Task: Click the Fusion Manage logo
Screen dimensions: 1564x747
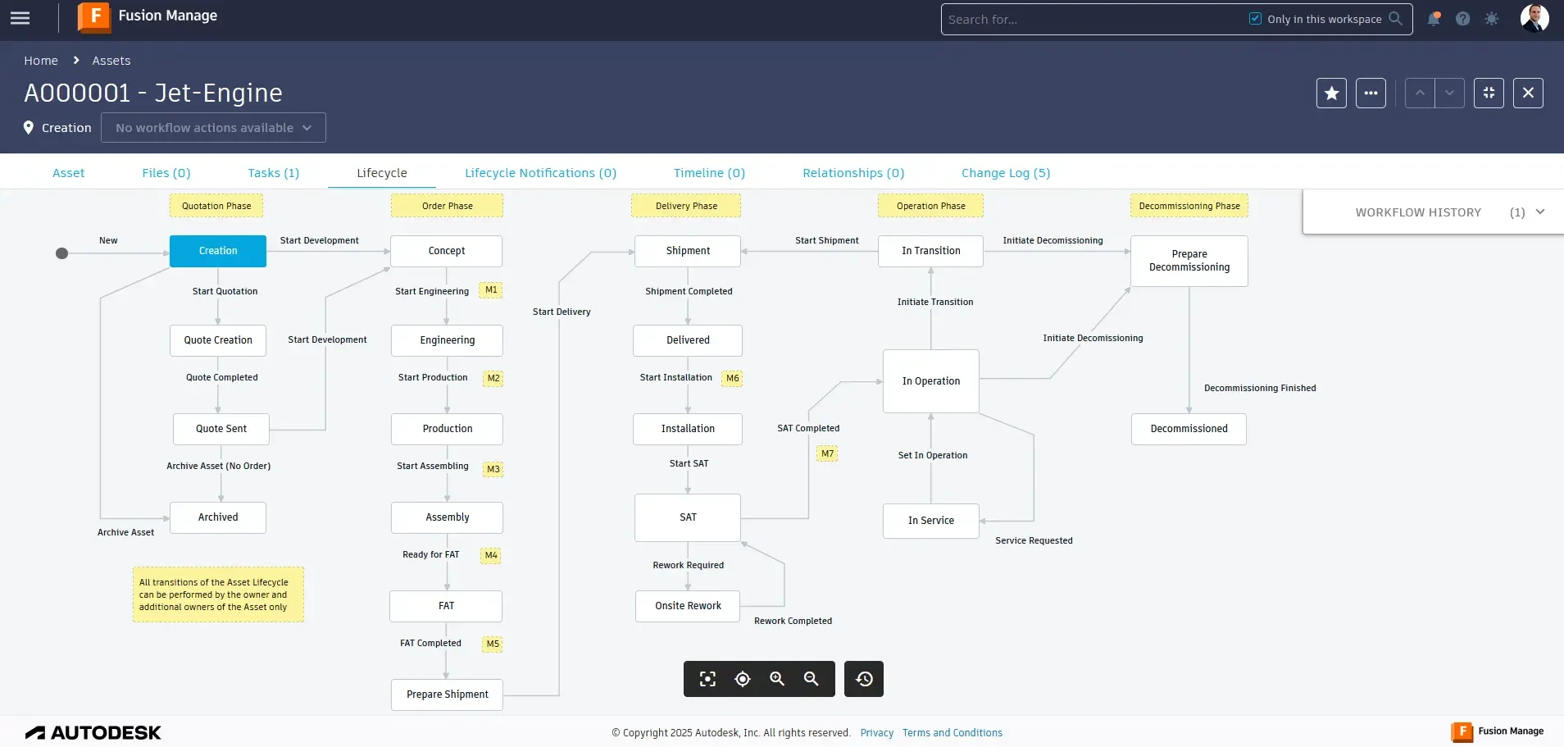Action: click(x=94, y=17)
